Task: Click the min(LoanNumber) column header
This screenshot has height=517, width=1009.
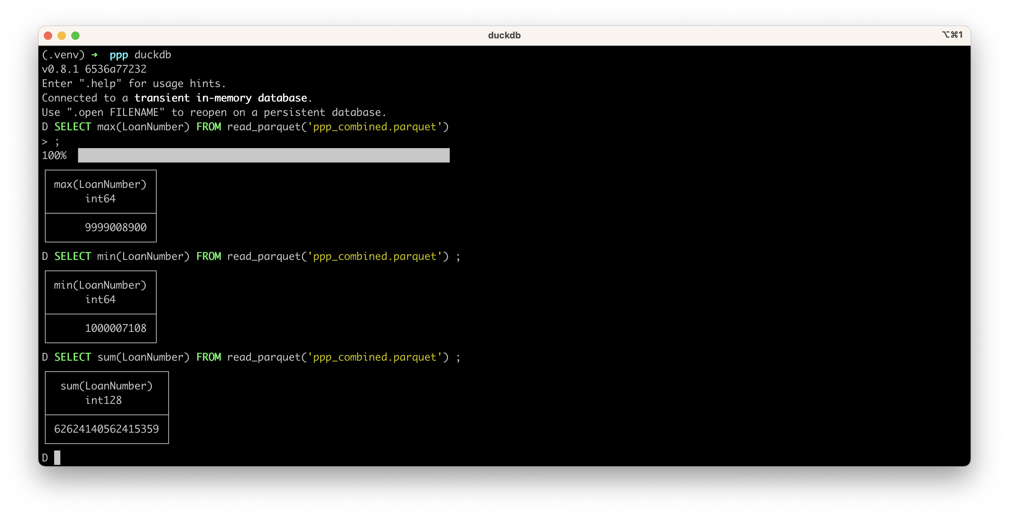Action: click(x=100, y=285)
